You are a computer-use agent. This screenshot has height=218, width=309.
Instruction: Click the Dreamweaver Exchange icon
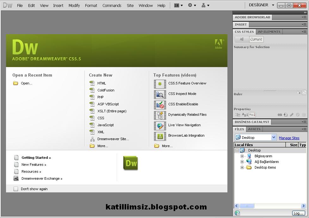[16, 178]
